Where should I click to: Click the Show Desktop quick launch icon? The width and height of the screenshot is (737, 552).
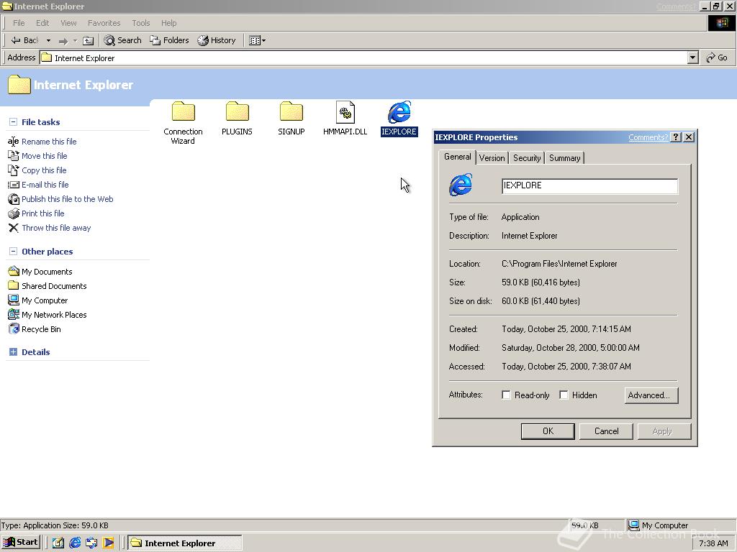pyautogui.click(x=58, y=543)
